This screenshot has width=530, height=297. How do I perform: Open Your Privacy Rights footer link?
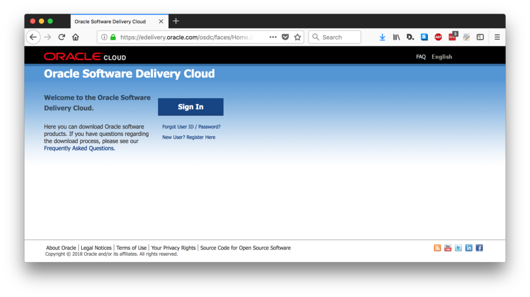point(173,248)
